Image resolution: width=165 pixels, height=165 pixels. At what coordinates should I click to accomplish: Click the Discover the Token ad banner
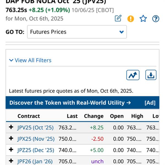click(x=70, y=103)
